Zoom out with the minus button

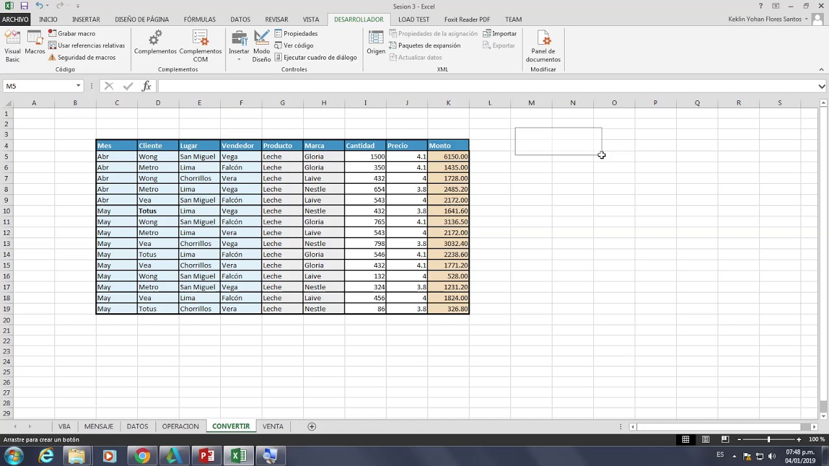[739, 439]
